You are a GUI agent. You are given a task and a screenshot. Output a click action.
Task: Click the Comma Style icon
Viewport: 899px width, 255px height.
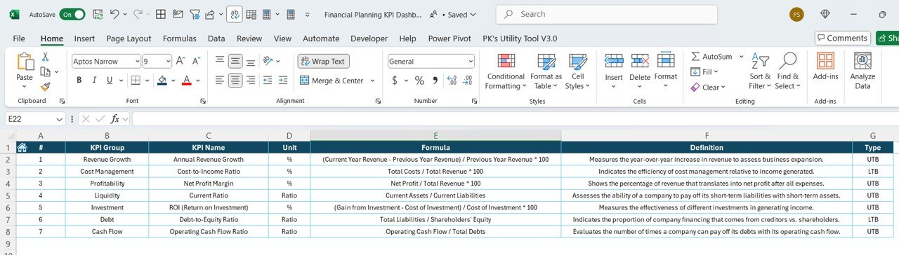pos(435,81)
